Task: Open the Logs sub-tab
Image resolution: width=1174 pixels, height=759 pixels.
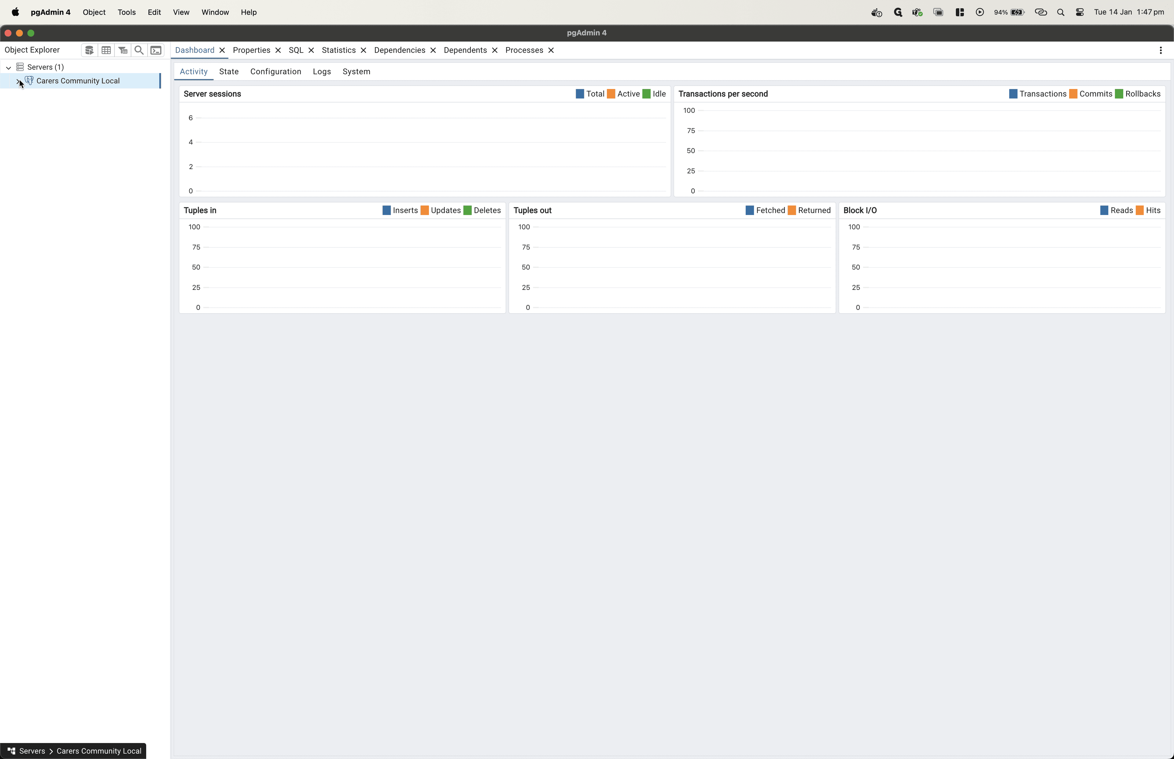Action: (322, 72)
